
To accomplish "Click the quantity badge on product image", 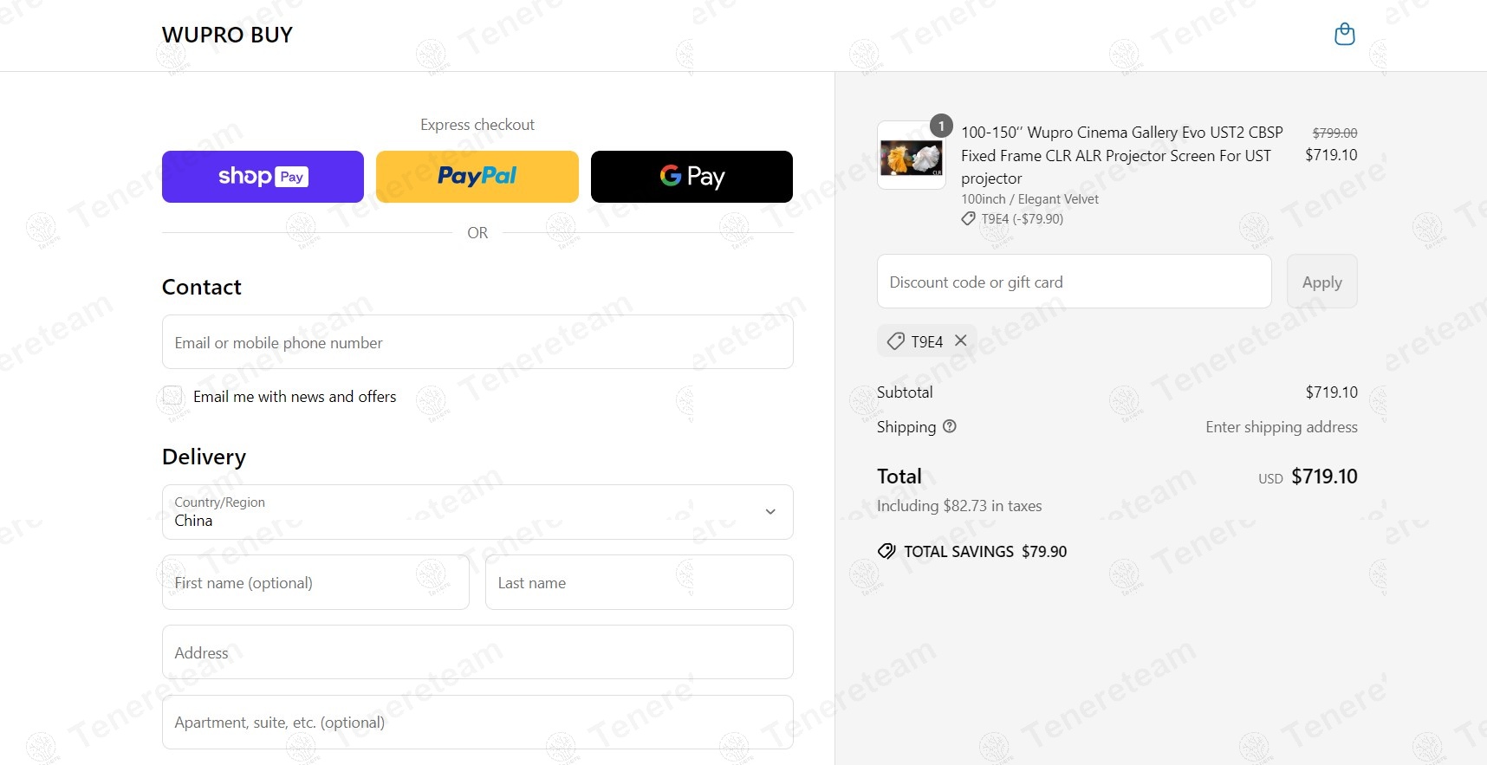I will pos(941,126).
